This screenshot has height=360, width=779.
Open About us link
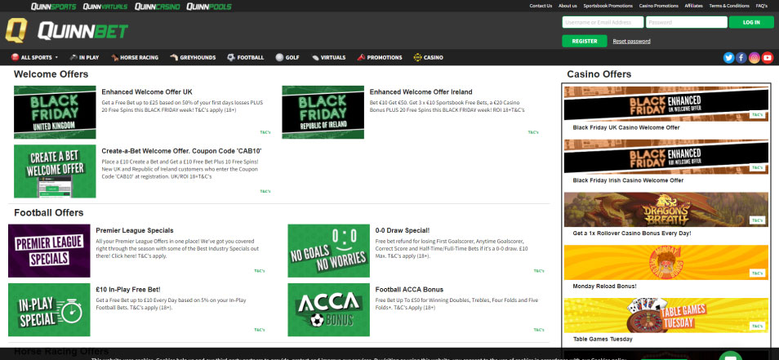click(568, 6)
